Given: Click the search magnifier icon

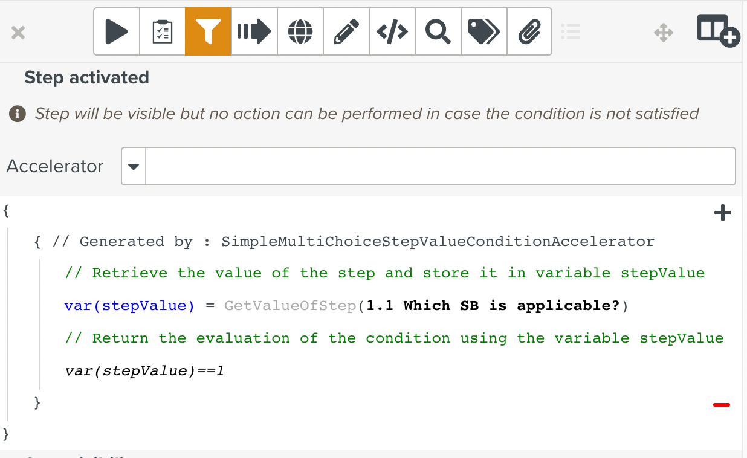Looking at the screenshot, I should pos(438,31).
